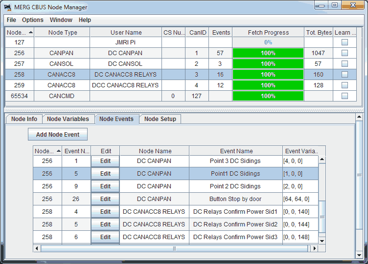Click the Node Name column header
This screenshot has height=264, width=368.
155,151
